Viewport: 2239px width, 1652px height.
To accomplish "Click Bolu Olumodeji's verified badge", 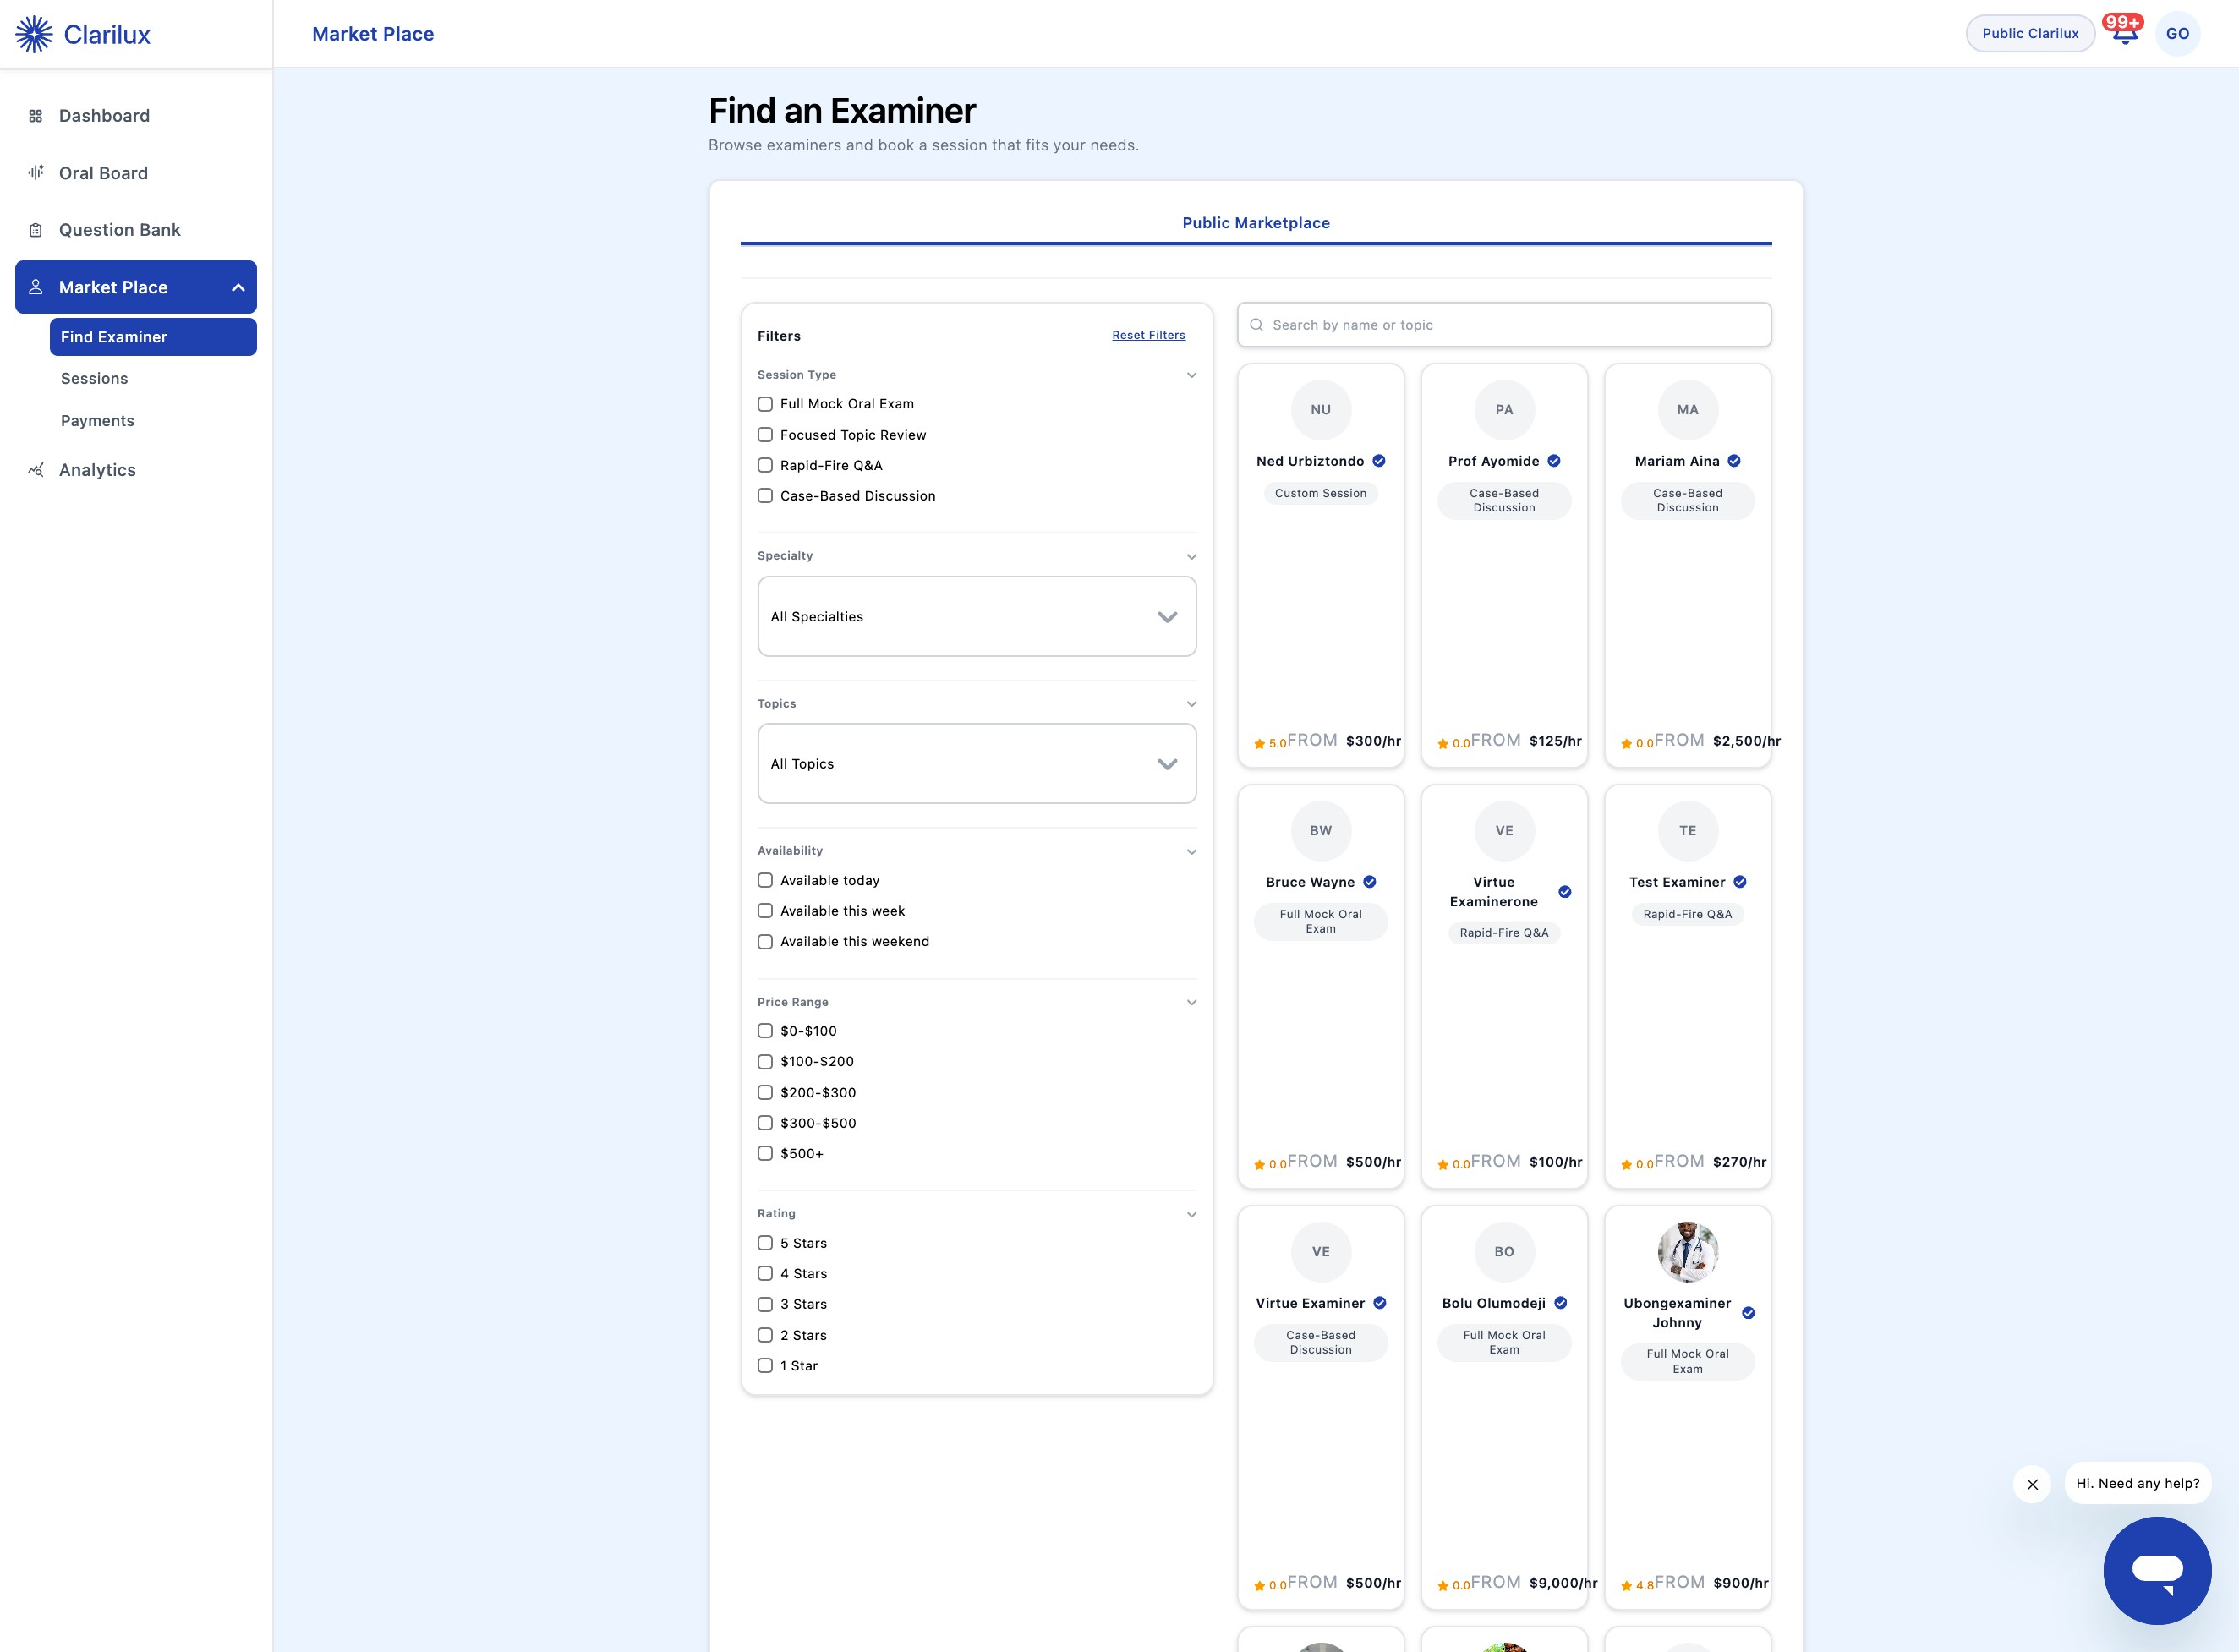I will pyautogui.click(x=1561, y=1303).
